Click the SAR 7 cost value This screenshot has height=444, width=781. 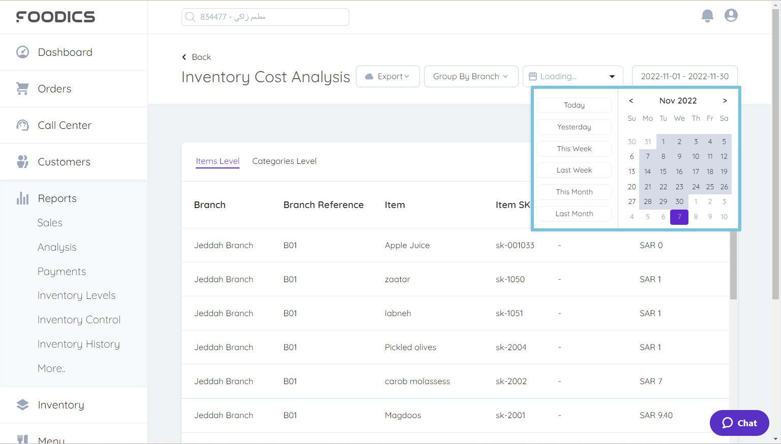coord(651,381)
